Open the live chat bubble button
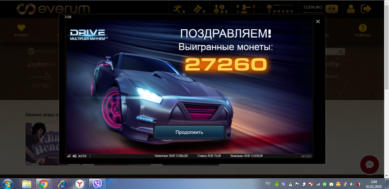The height and width of the screenshot is (189, 389). pyautogui.click(x=369, y=165)
